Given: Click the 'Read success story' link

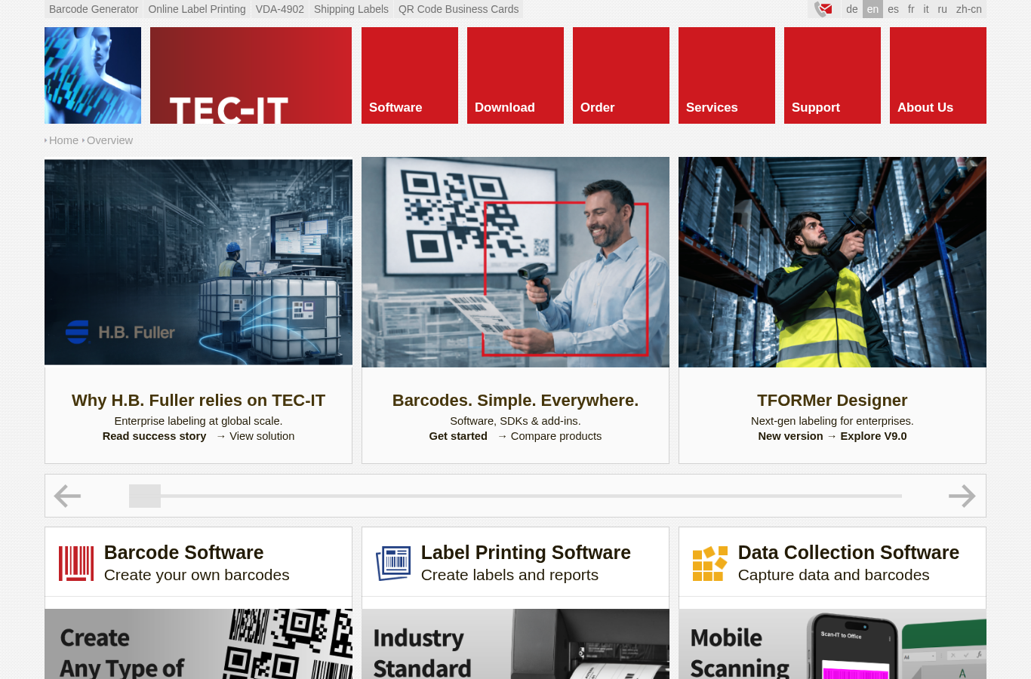Looking at the screenshot, I should pyautogui.click(x=154, y=436).
